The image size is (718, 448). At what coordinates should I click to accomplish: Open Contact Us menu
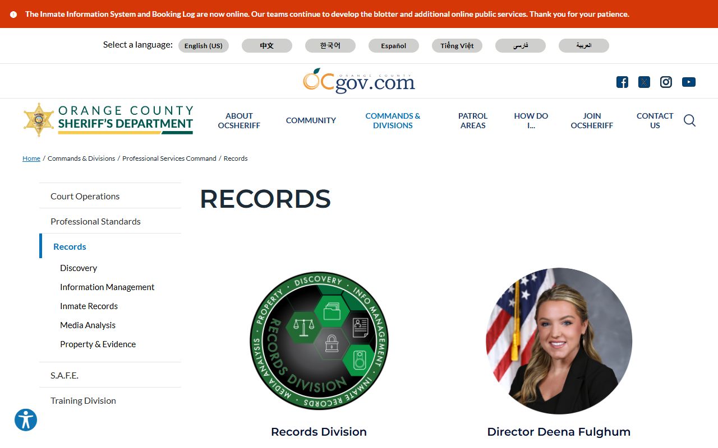click(655, 120)
